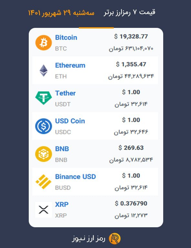Image resolution: width=191 pixels, height=248 pixels.
Task: Click the Binance USD logo icon
Action: 44,182
